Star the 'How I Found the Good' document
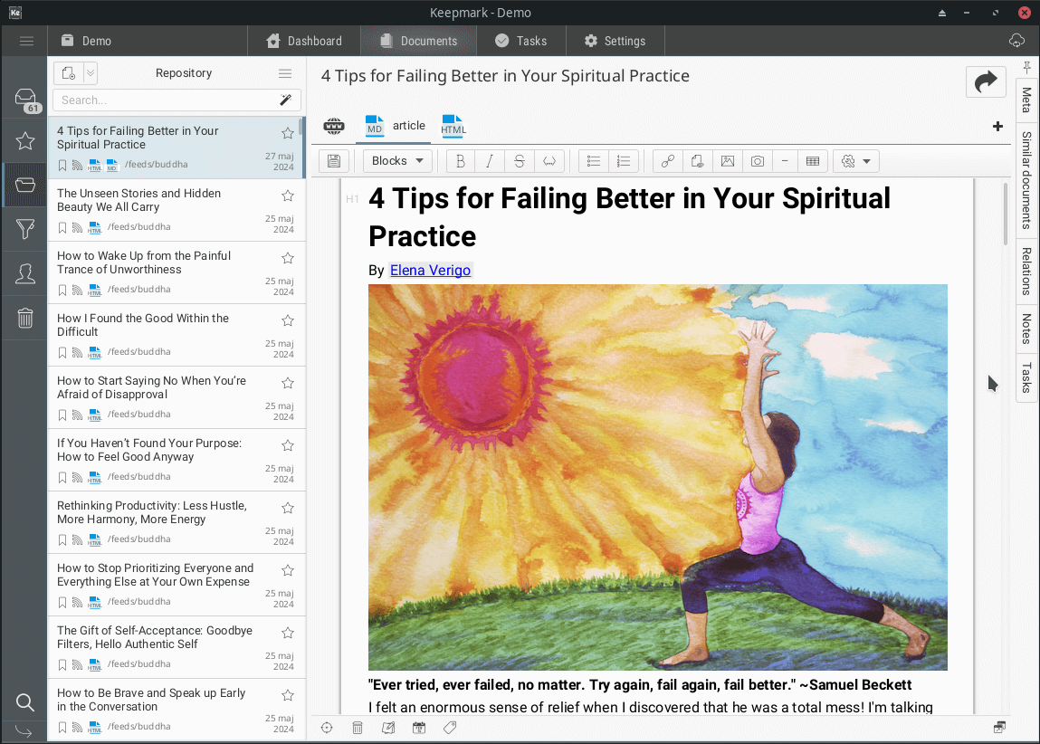The image size is (1040, 744). coord(288,320)
